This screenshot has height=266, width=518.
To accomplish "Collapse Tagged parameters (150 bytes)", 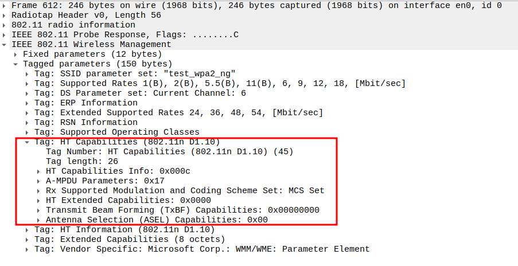I will tap(17, 64).
